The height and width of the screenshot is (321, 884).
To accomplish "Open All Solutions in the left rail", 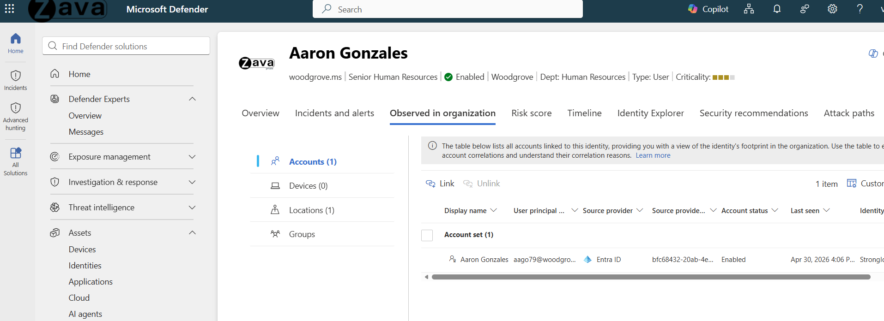I will [x=16, y=162].
